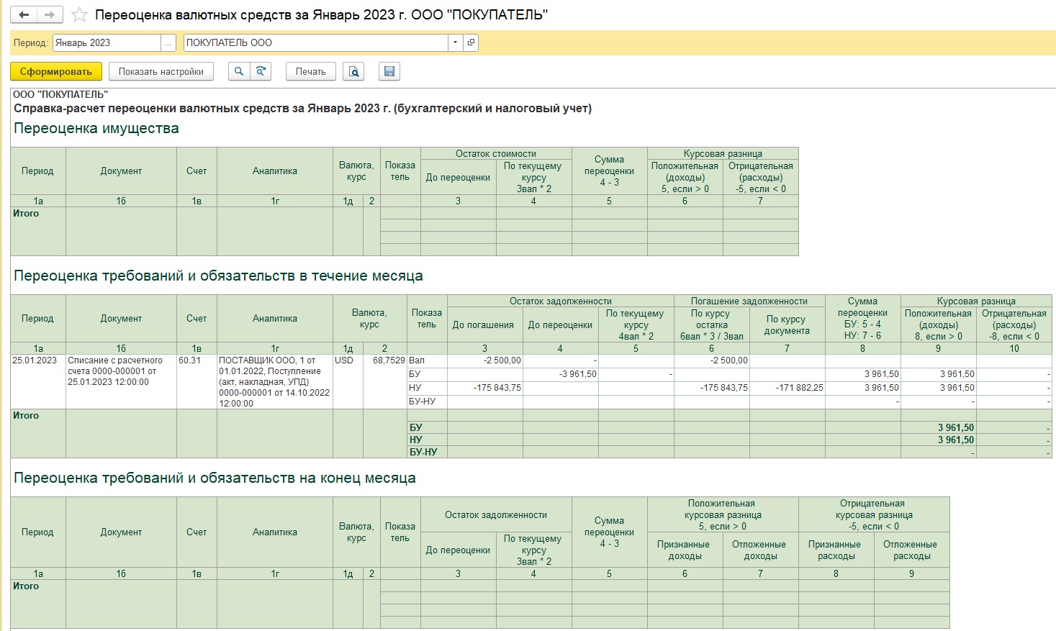Open search with magnifier icon
This screenshot has width=1056, height=631.
click(239, 71)
